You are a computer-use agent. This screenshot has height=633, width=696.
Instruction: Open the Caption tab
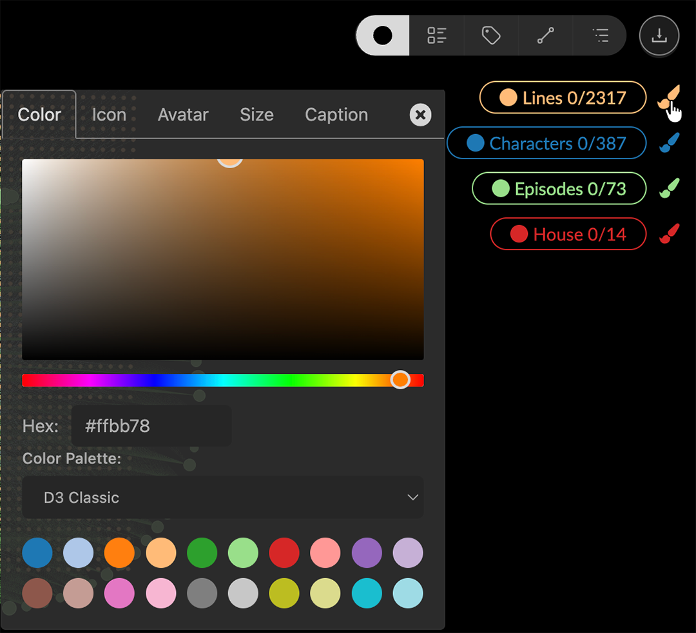(x=336, y=115)
